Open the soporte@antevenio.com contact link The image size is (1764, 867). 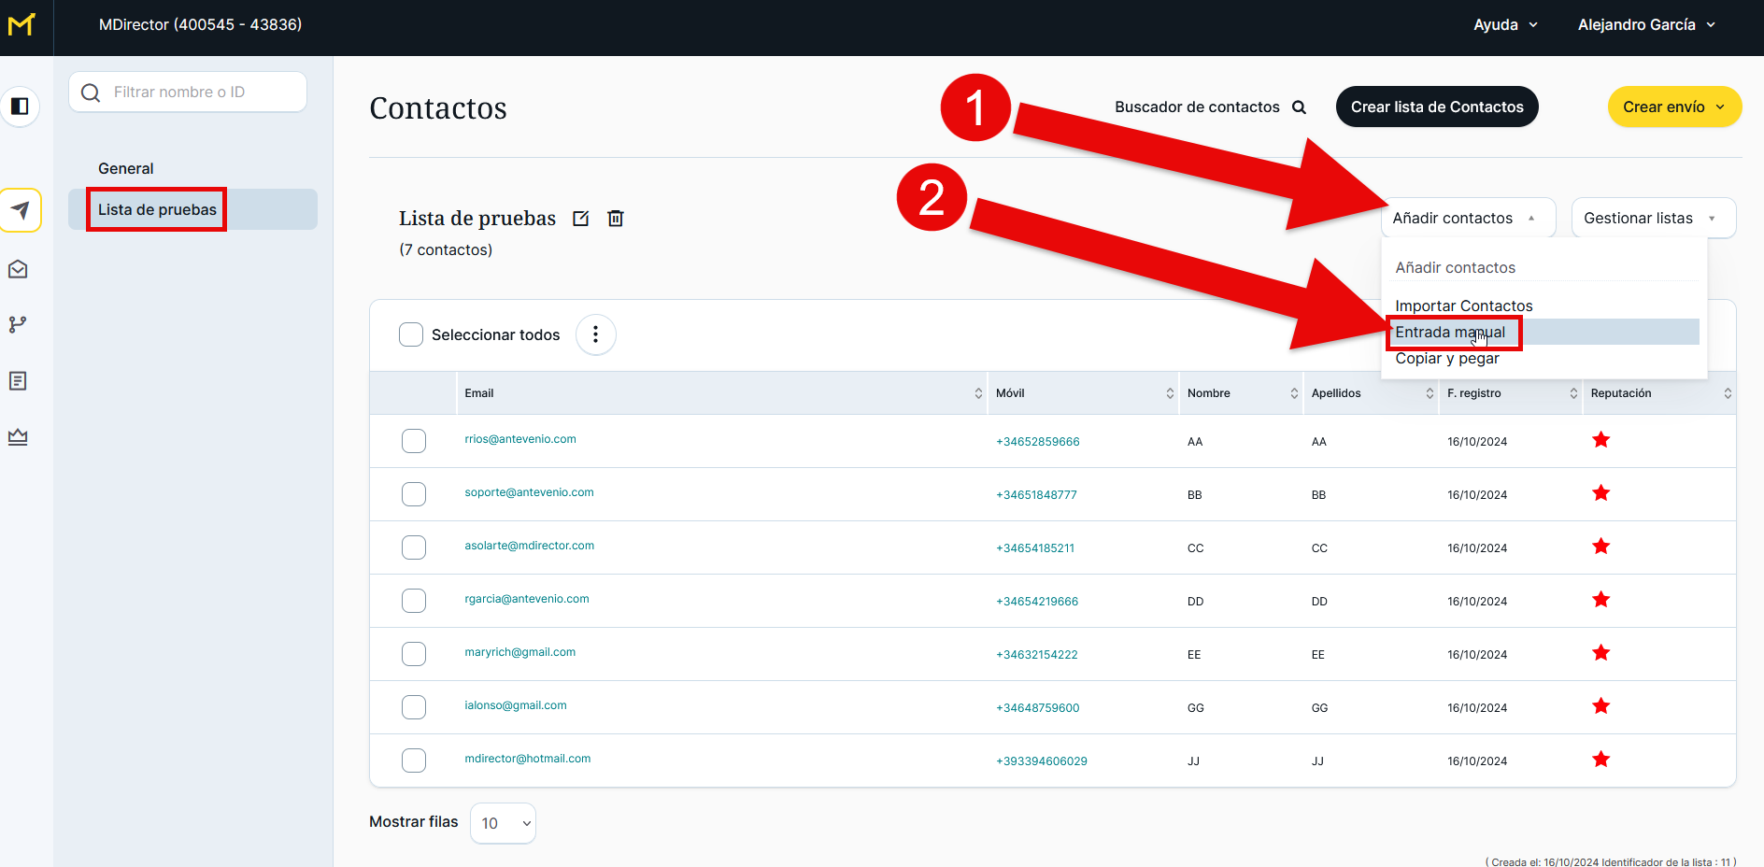529,492
